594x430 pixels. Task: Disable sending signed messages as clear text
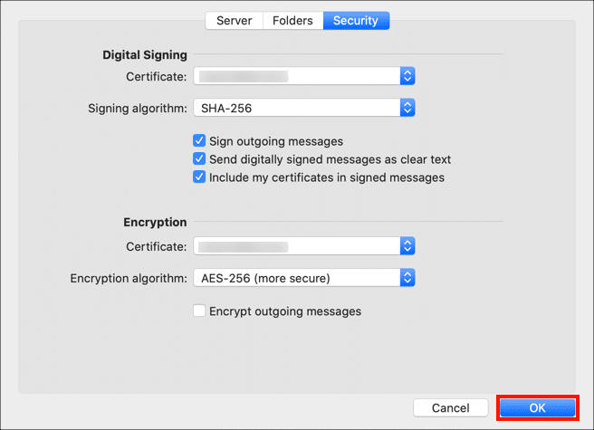coord(199,159)
